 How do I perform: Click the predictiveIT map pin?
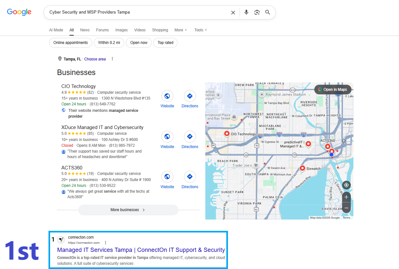308,144
